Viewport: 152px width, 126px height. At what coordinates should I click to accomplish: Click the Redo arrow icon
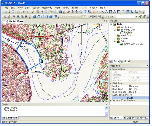click(x=27, y=12)
